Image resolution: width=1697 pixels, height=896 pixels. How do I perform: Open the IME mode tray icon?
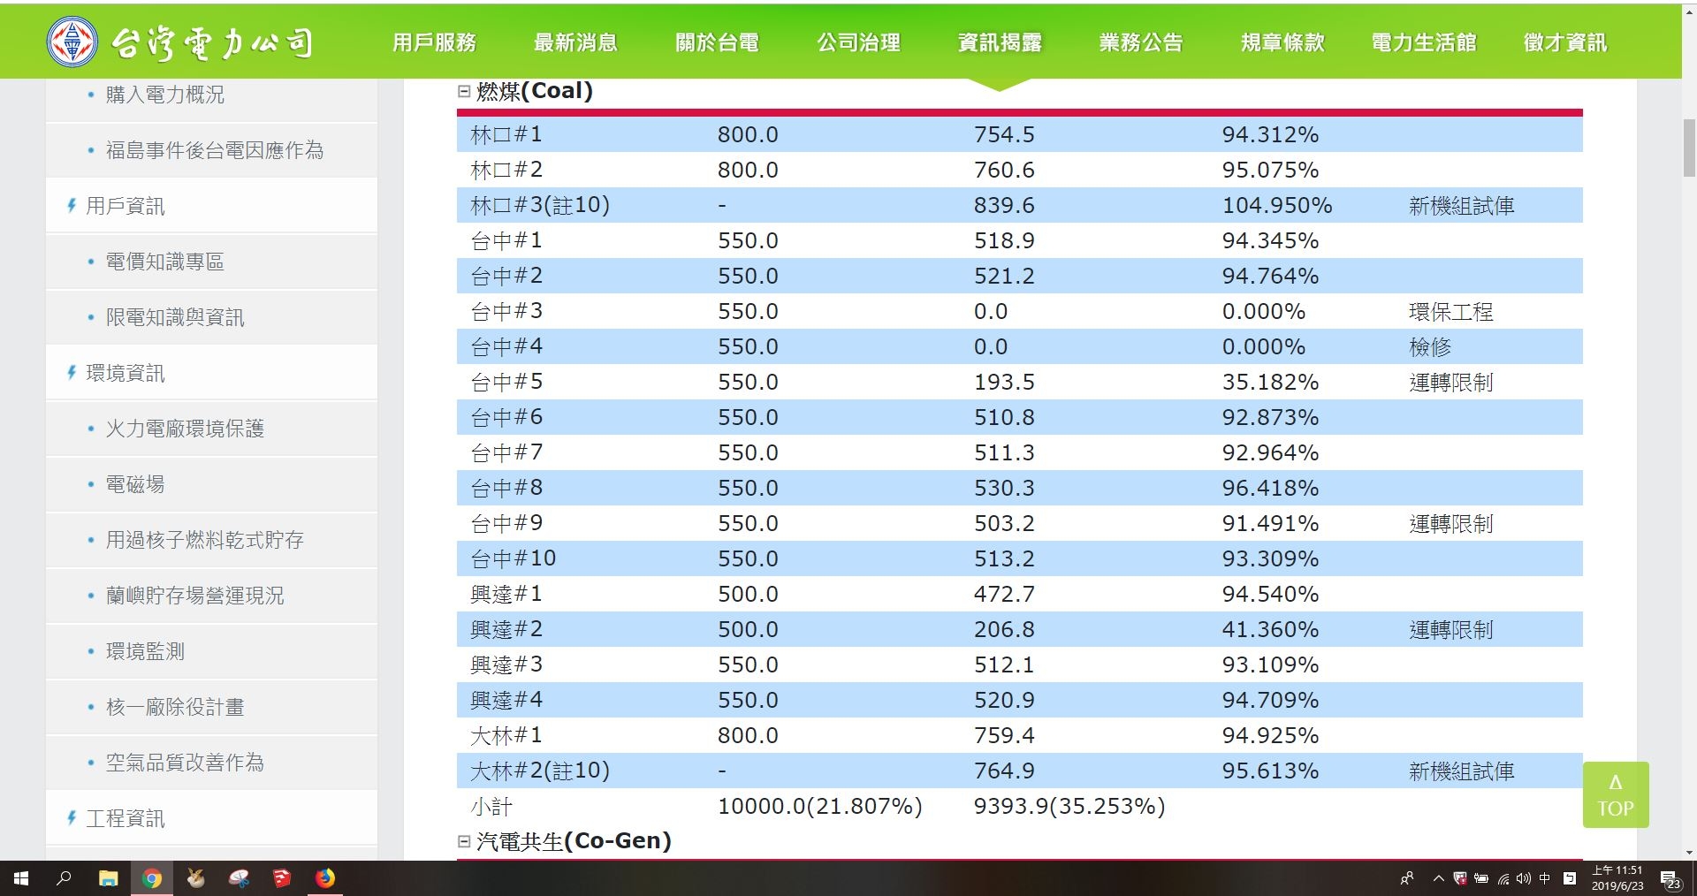[1570, 878]
